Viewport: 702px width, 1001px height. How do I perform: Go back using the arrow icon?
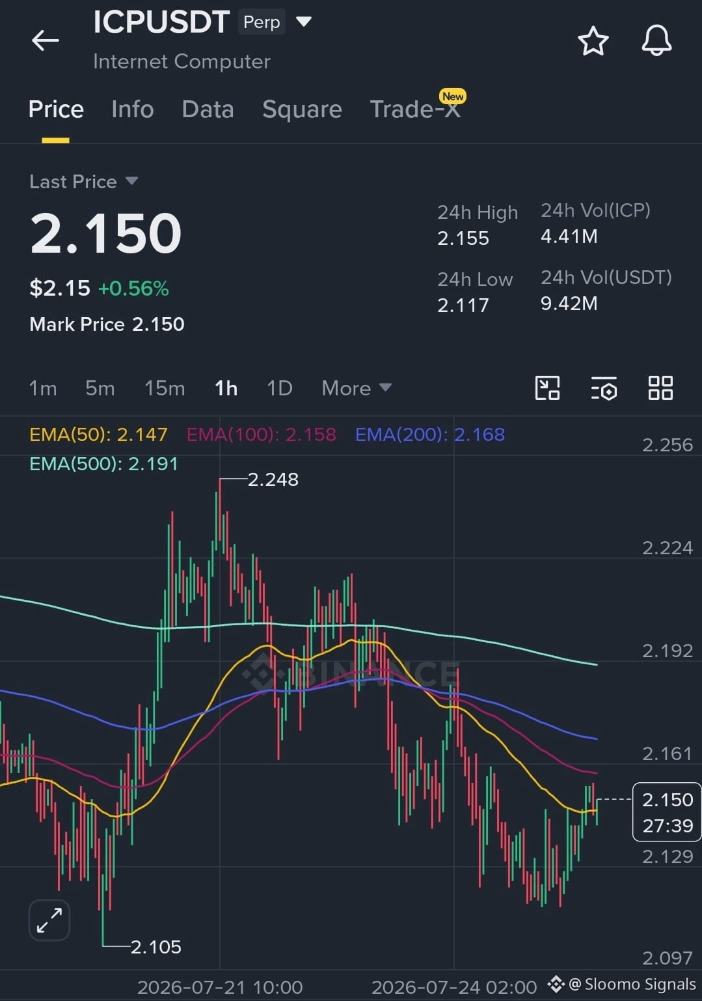[x=46, y=40]
